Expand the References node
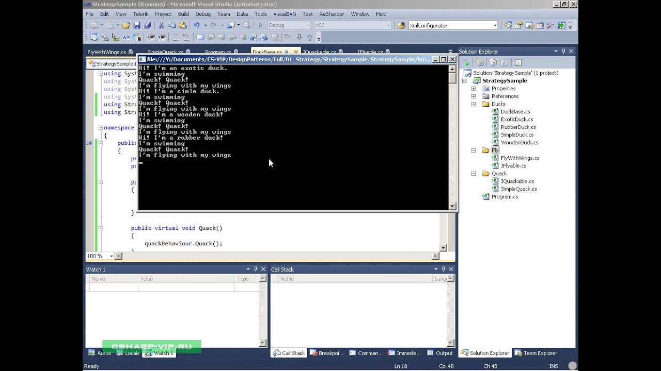This screenshot has width=661, height=371. [474, 96]
